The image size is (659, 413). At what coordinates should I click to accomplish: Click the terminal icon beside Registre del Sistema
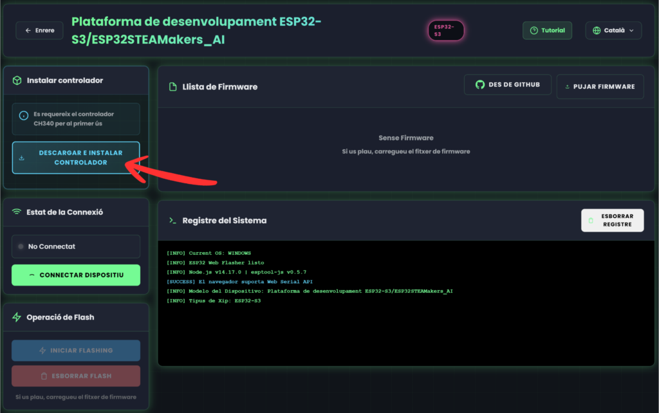[x=172, y=221]
